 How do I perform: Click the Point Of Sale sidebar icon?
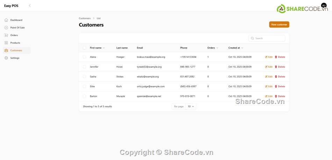6,28
